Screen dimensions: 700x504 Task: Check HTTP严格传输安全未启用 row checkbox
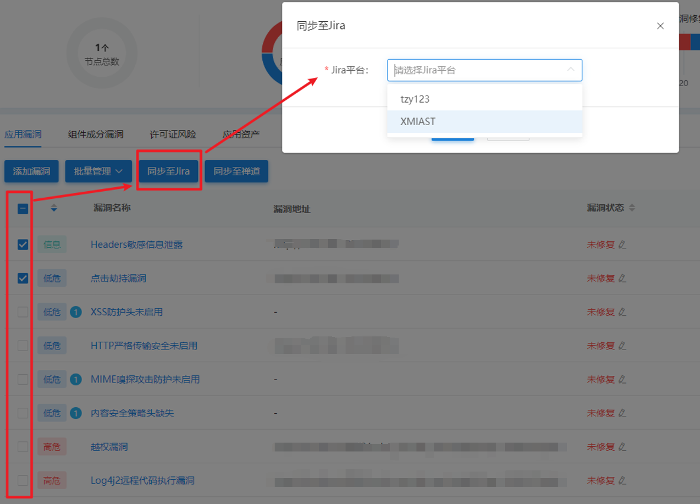pyautogui.click(x=23, y=346)
